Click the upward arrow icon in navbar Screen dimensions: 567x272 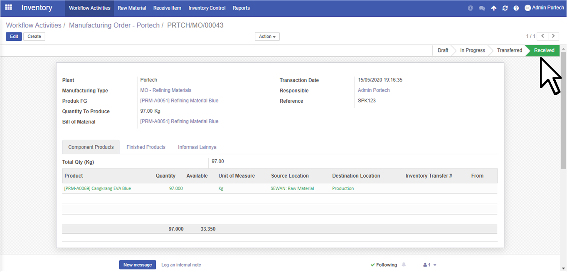point(493,8)
